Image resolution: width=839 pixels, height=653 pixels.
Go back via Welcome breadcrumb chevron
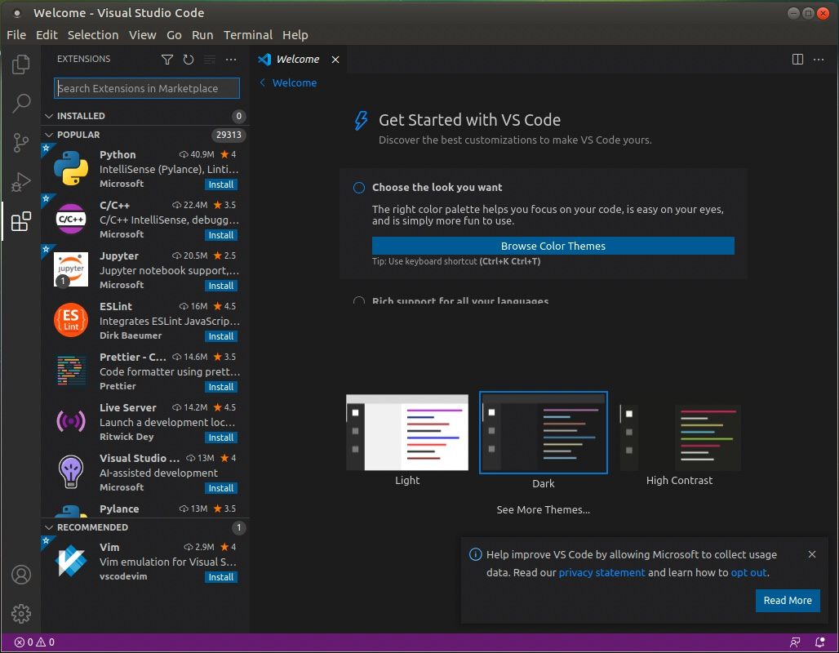(263, 82)
